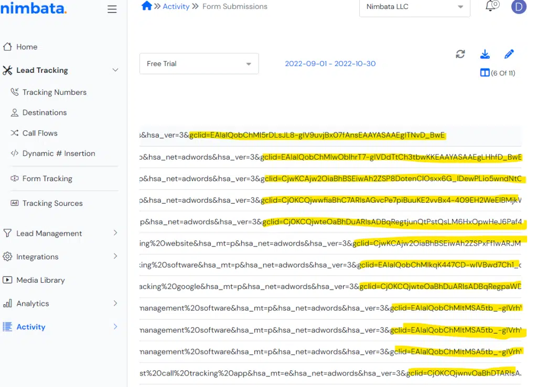The image size is (537, 387).
Task: Open Media Library from the sidebar
Action: 41,280
